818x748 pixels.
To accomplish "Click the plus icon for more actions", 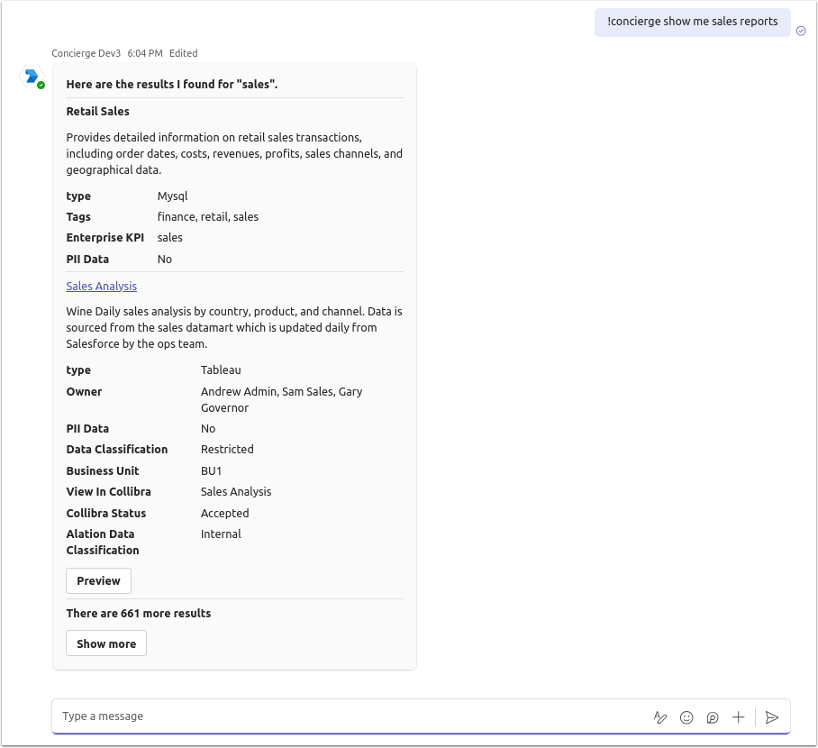I will pyautogui.click(x=739, y=717).
